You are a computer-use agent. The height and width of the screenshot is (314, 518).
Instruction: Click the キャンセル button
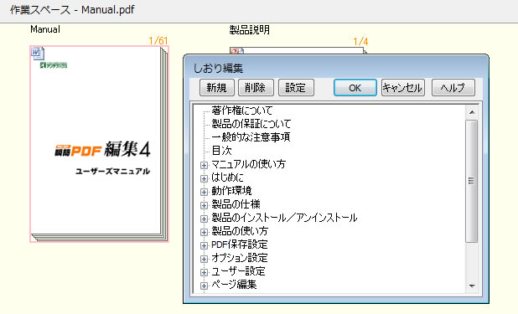pyautogui.click(x=402, y=87)
